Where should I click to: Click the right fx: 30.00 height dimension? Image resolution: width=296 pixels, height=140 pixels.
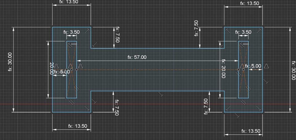(x=293, y=70)
